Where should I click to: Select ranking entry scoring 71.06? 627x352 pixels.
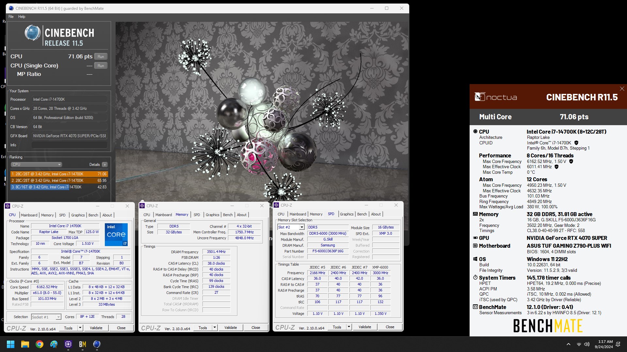(59, 174)
